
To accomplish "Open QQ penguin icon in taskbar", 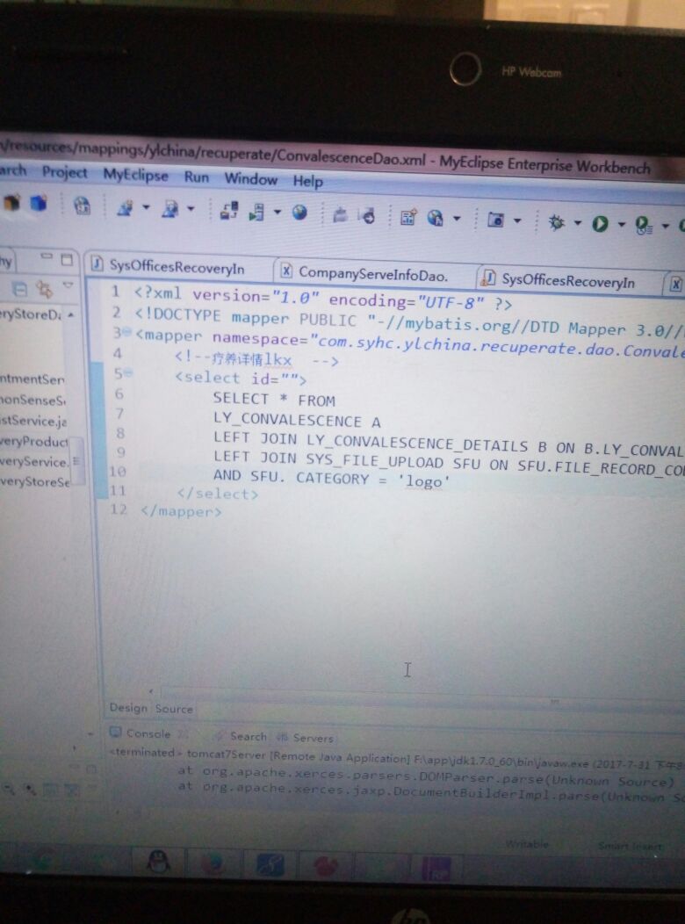I will 158,861.
